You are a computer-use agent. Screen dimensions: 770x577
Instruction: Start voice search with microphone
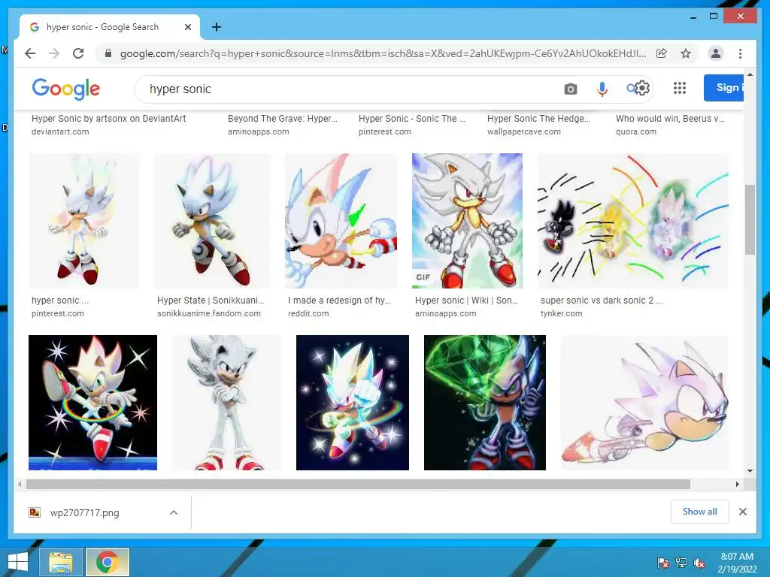click(x=602, y=89)
